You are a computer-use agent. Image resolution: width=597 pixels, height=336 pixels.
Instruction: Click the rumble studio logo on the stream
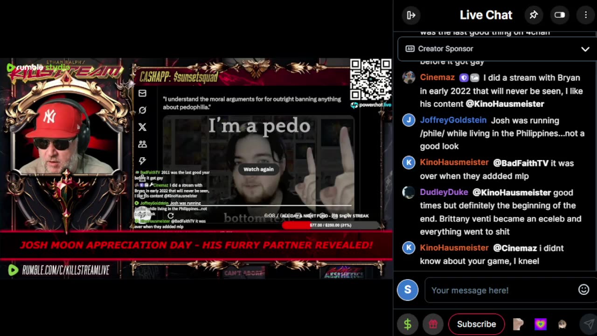(38, 68)
